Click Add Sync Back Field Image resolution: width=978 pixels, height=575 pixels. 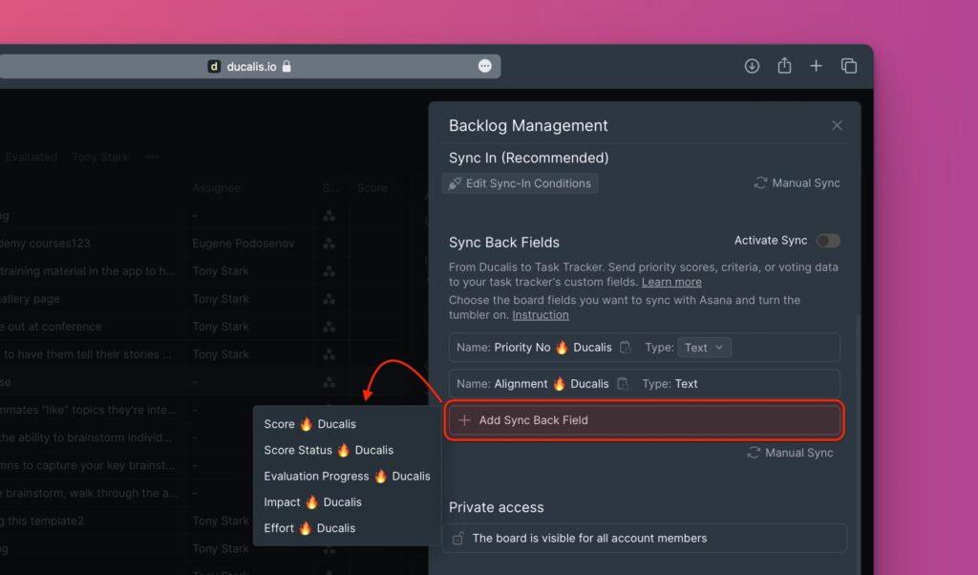(x=645, y=420)
